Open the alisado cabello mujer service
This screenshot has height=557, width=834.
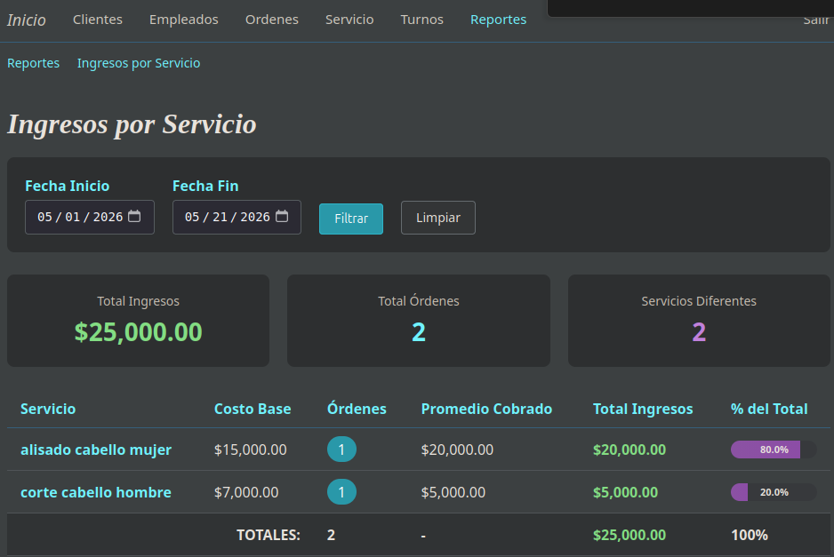(96, 450)
